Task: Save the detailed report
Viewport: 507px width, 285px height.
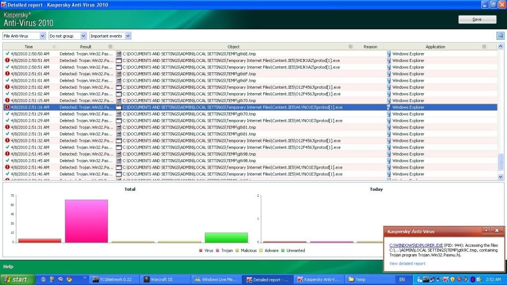Action: [477, 19]
